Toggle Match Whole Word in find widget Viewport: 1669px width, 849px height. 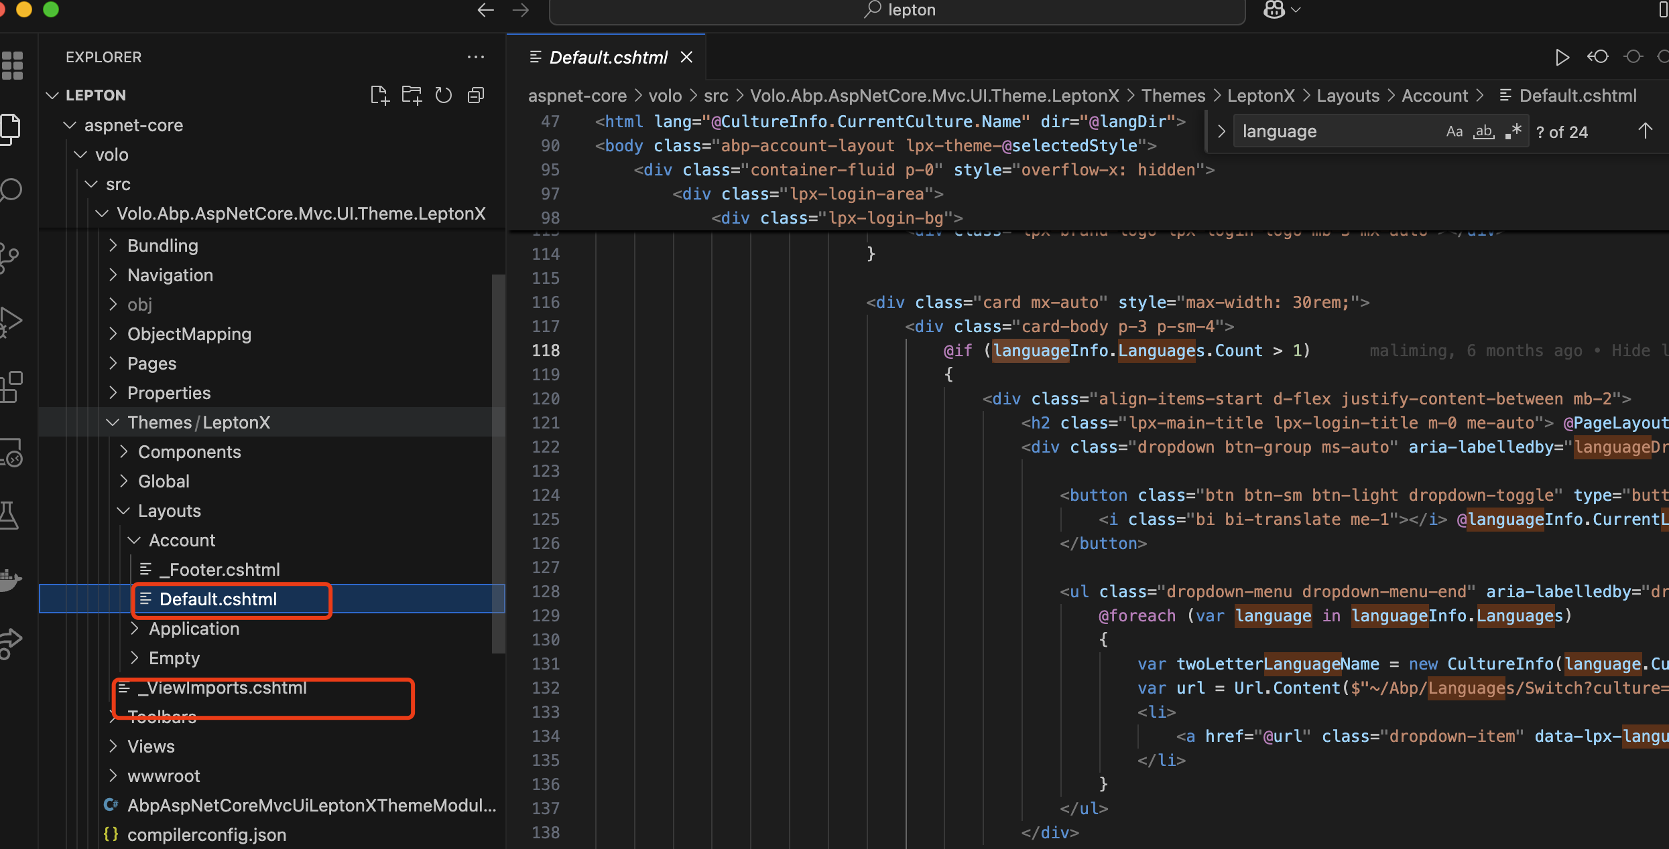pyautogui.click(x=1483, y=132)
